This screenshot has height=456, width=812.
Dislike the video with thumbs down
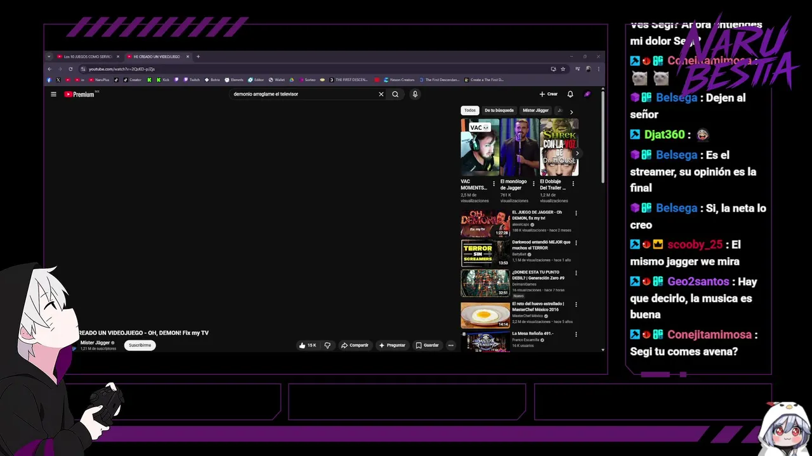point(327,345)
